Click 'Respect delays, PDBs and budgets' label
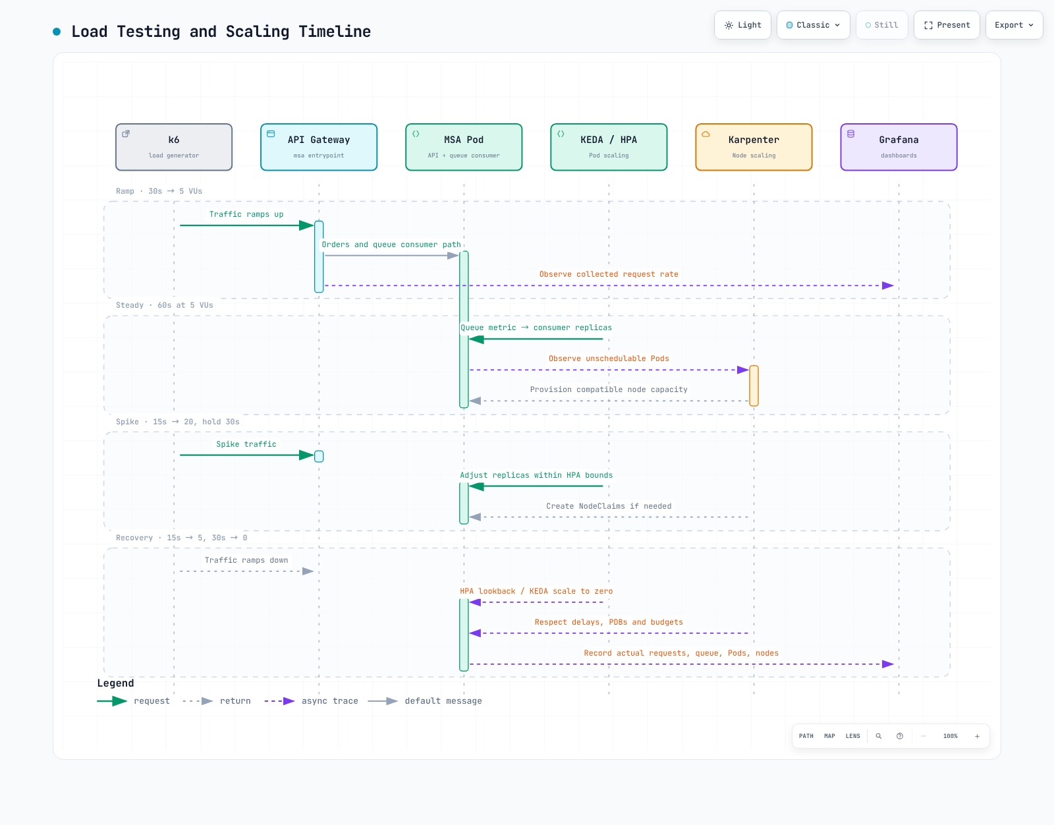This screenshot has width=1054, height=825. 609,622
